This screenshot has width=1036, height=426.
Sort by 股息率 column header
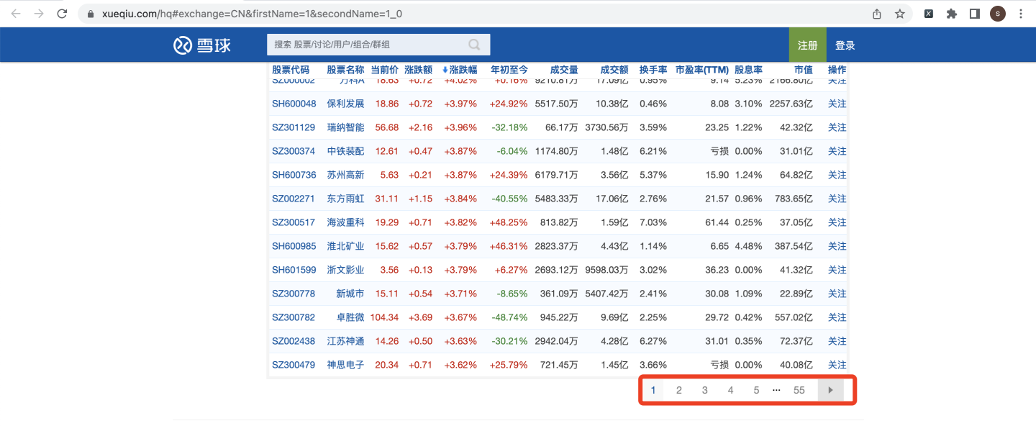pyautogui.click(x=748, y=70)
